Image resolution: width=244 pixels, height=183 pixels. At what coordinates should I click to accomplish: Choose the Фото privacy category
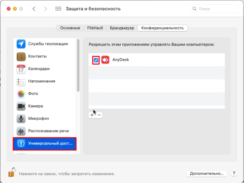[33, 94]
